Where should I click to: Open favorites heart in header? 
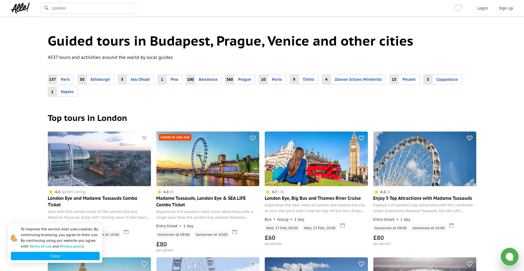click(458, 8)
